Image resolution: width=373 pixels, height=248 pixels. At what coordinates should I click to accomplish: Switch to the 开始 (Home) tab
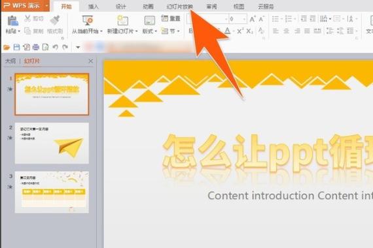66,7
